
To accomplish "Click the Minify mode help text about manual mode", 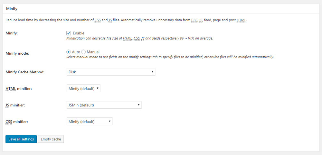I will click(x=170, y=57).
